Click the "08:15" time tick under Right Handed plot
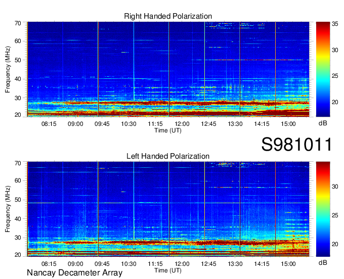The width and height of the screenshot is (344, 279). [49, 124]
